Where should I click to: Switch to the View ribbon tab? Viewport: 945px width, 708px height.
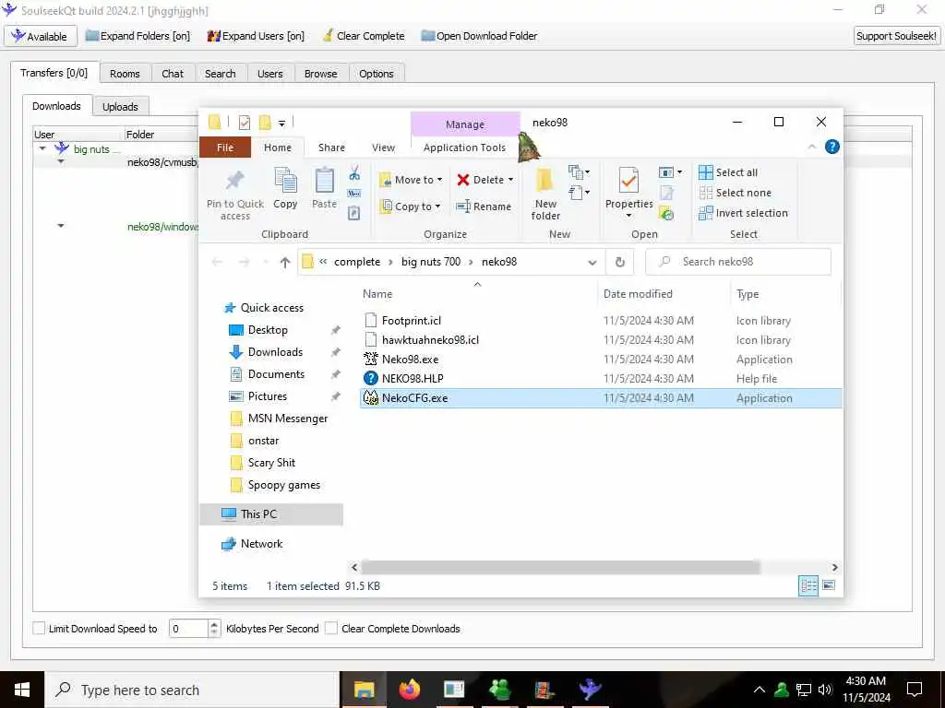point(383,147)
